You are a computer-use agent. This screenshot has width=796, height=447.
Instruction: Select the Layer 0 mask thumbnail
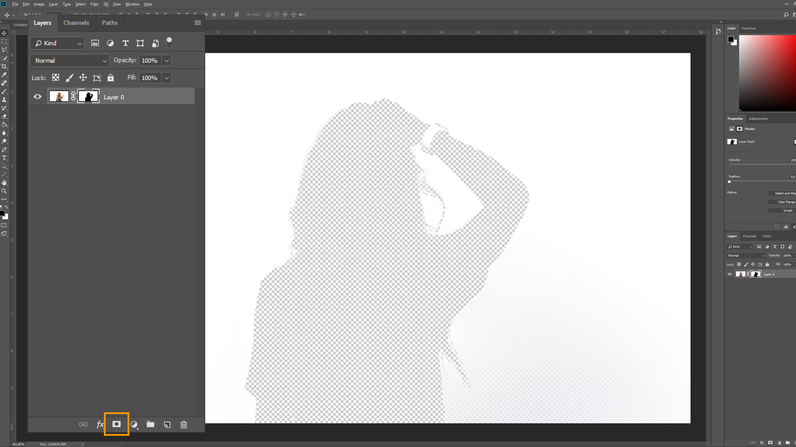click(88, 97)
